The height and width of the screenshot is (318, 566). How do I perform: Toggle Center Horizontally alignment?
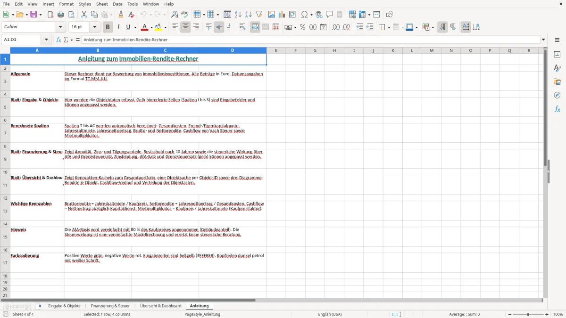click(185, 27)
